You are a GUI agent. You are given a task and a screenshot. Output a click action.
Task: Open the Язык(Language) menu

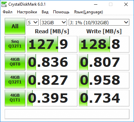coord(88,12)
